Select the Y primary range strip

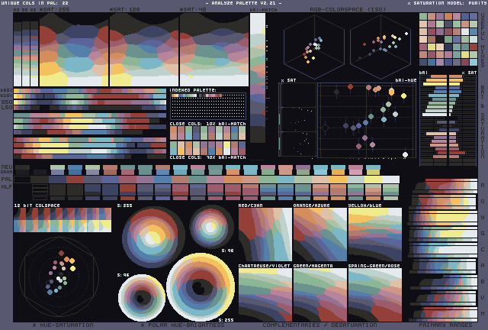click(x=443, y=217)
